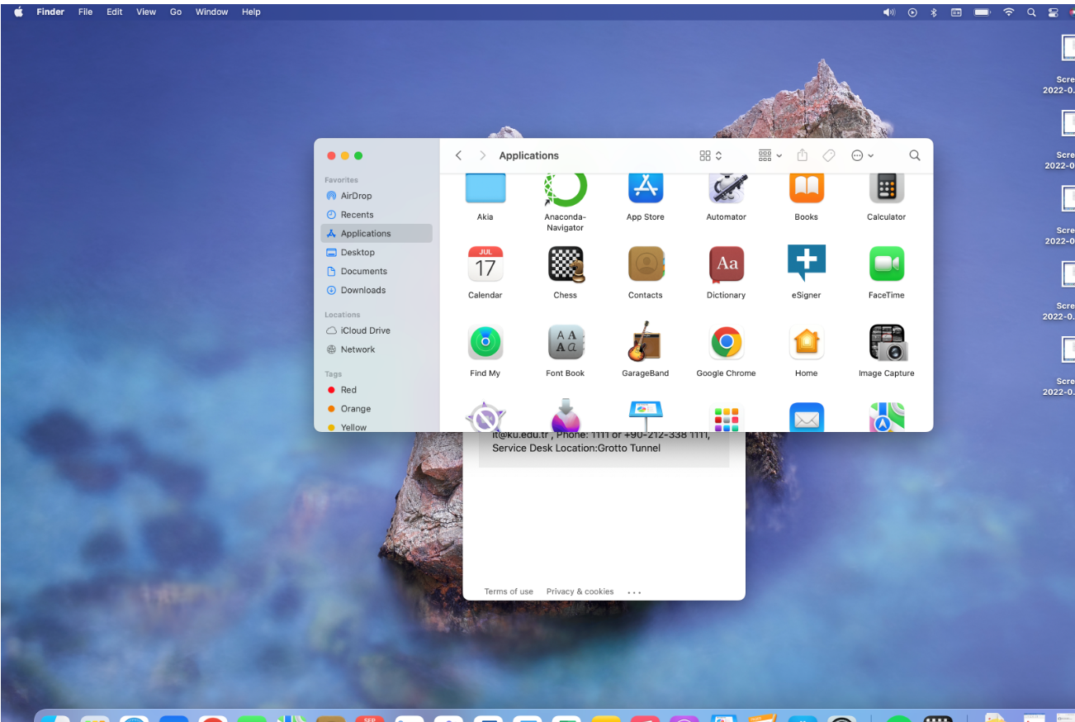Click the Privacy & cookies link
This screenshot has height=722, width=1075.
point(580,591)
